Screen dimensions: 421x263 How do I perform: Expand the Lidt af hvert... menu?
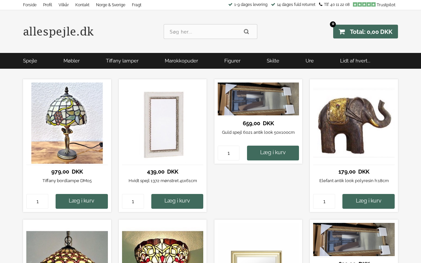(355, 61)
